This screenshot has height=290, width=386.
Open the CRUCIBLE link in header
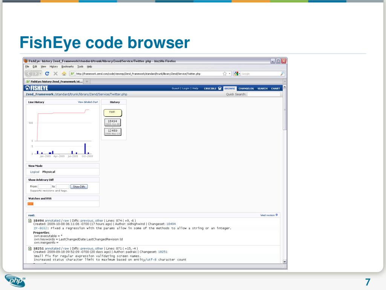(x=210, y=88)
